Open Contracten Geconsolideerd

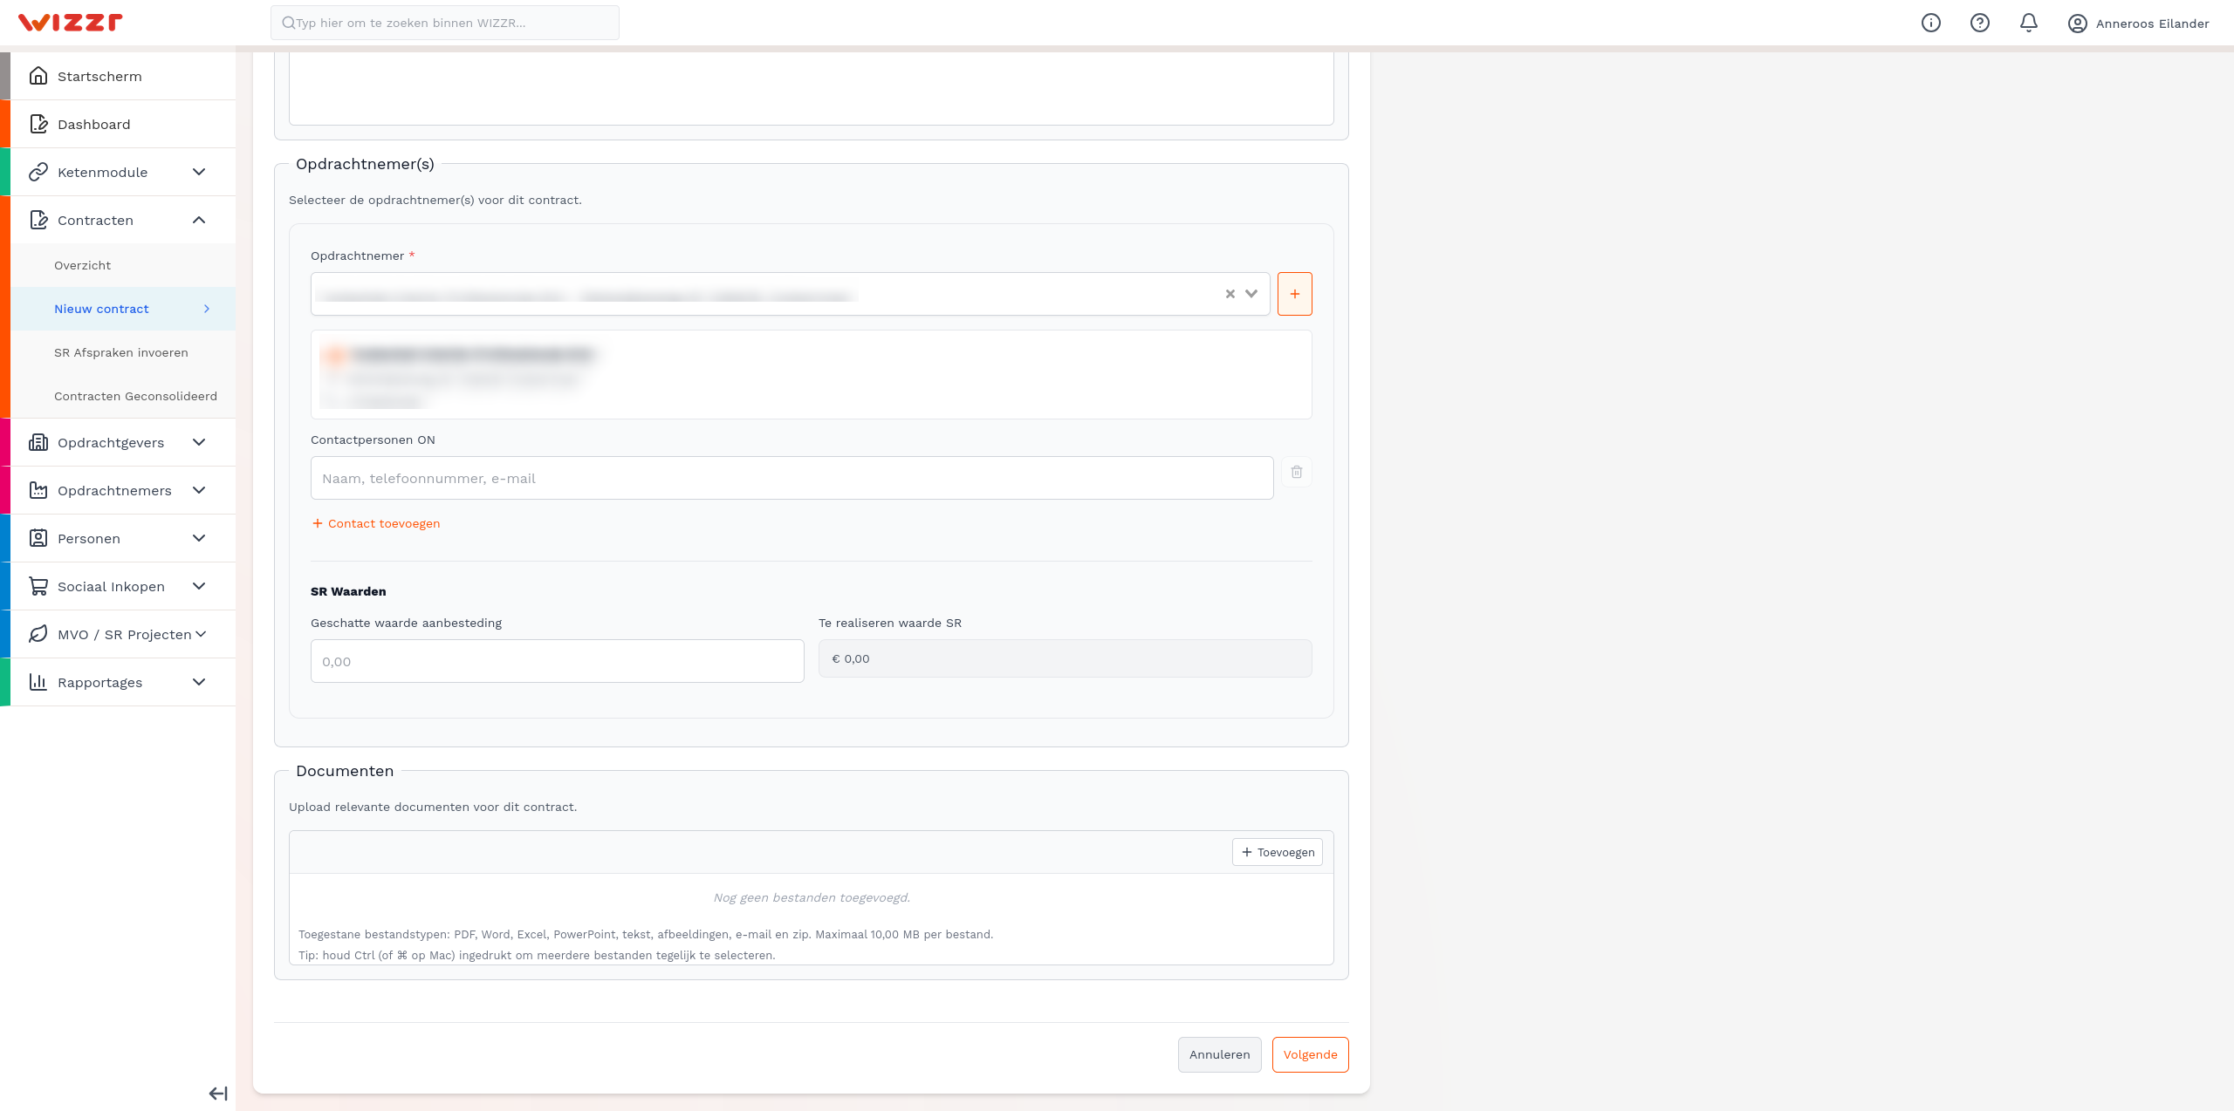coord(123,396)
